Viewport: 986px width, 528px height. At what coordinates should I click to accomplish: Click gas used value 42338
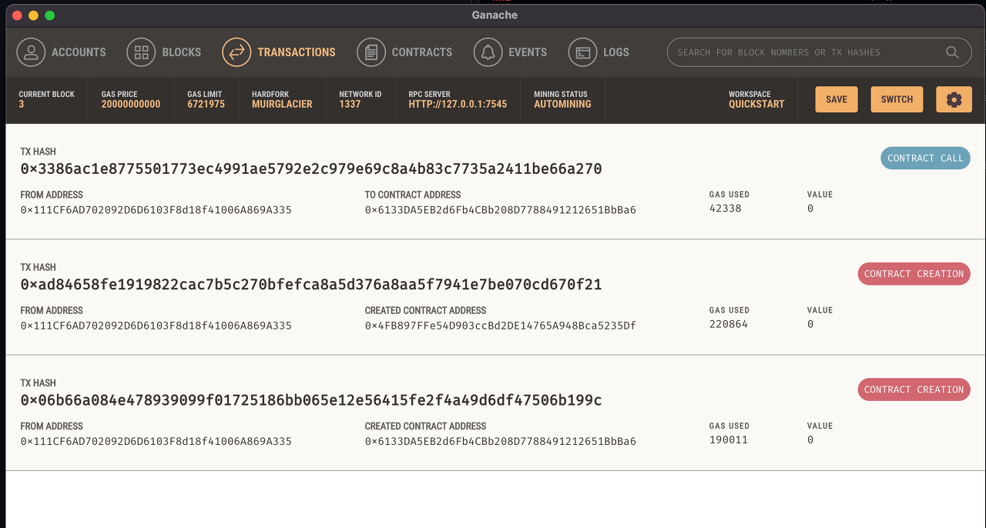coord(726,209)
